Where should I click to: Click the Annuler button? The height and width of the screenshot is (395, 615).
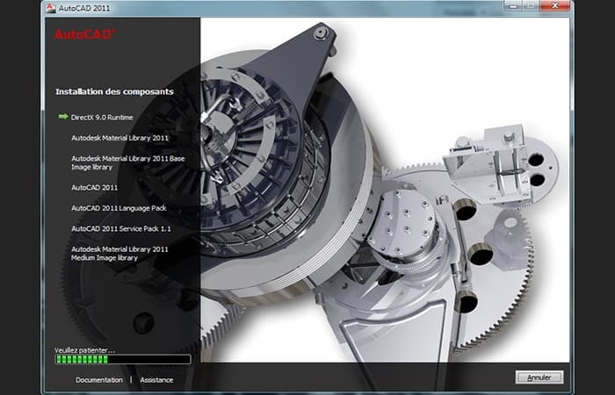pyautogui.click(x=539, y=377)
